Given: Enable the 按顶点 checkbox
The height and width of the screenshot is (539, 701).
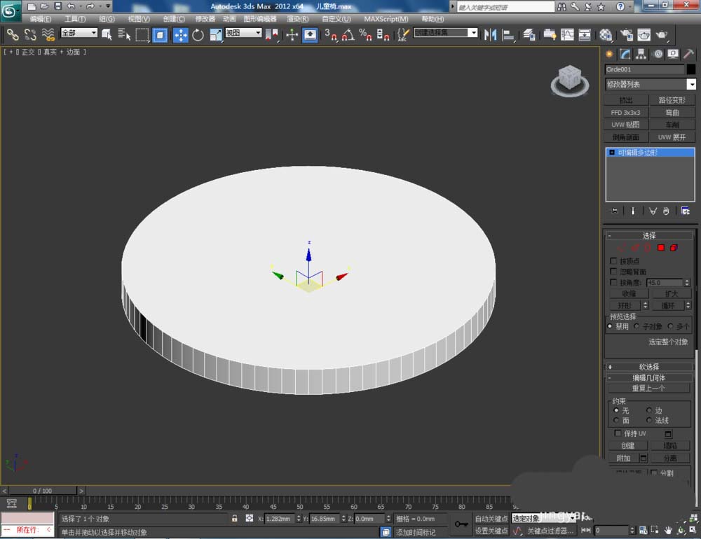Looking at the screenshot, I should (x=614, y=261).
